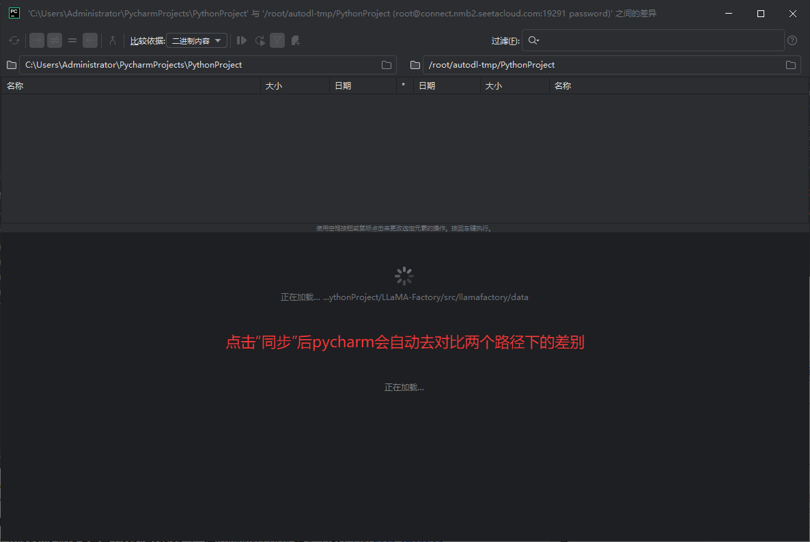Maximize the diff window
Screen dimensions: 810x542
tap(760, 14)
